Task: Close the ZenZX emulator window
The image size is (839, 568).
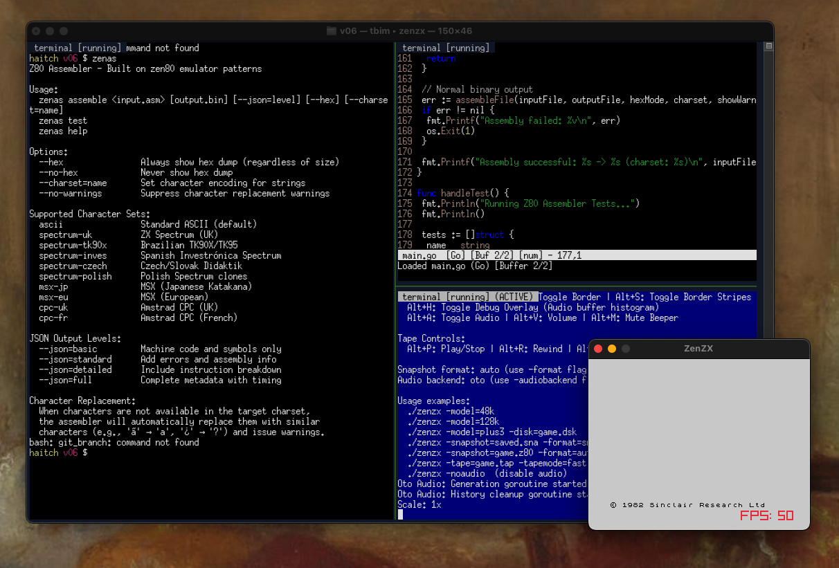Action: click(x=598, y=349)
